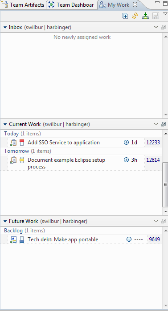Switch to the Team Dashboard tab
This screenshot has height=311, width=168.
click(x=71, y=5)
